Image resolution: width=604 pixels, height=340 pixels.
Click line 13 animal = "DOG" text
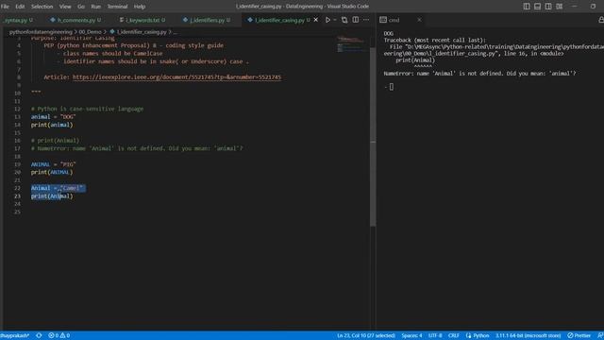[54, 117]
